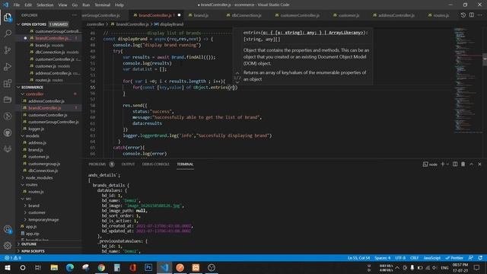Image resolution: width=487 pixels, height=274 pixels.
Task: Switch to customerController.js editor tab
Action: 299,15
